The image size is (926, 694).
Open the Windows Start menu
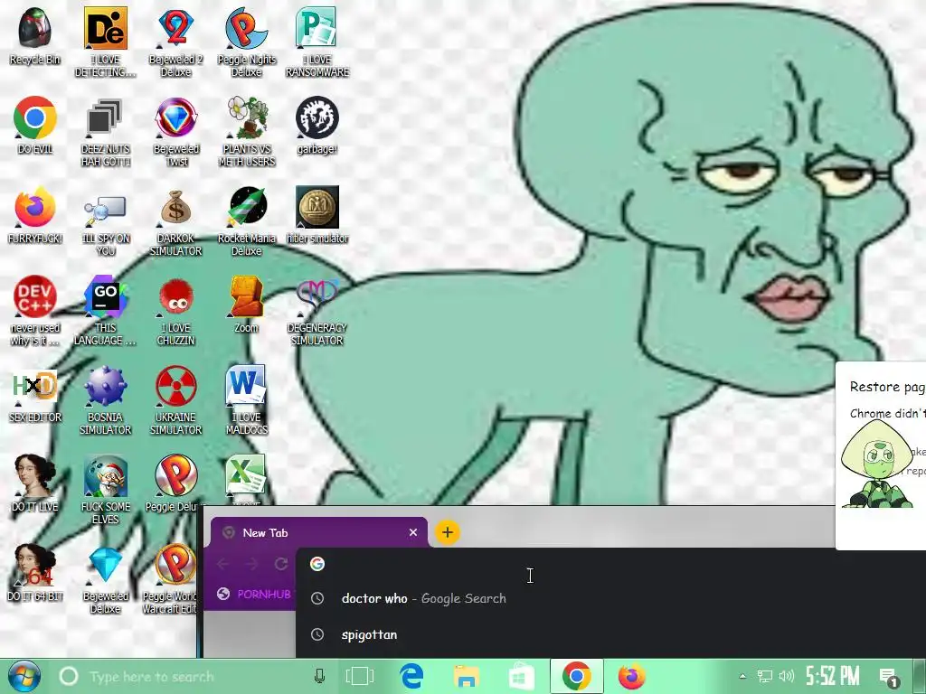[24, 676]
